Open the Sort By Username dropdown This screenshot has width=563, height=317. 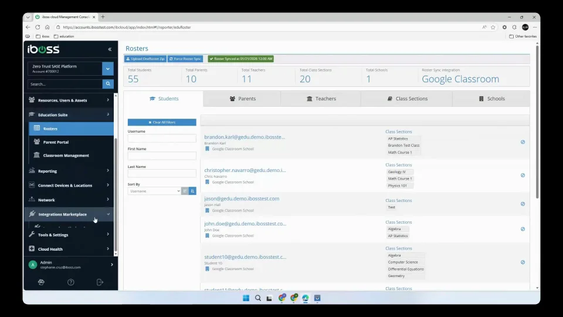(x=154, y=191)
